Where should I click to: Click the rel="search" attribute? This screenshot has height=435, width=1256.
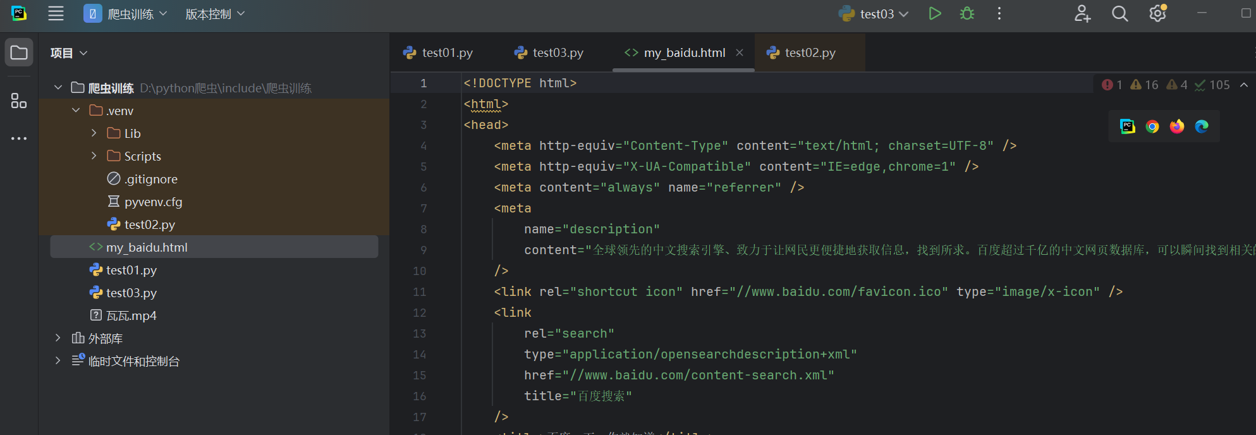[x=569, y=333]
